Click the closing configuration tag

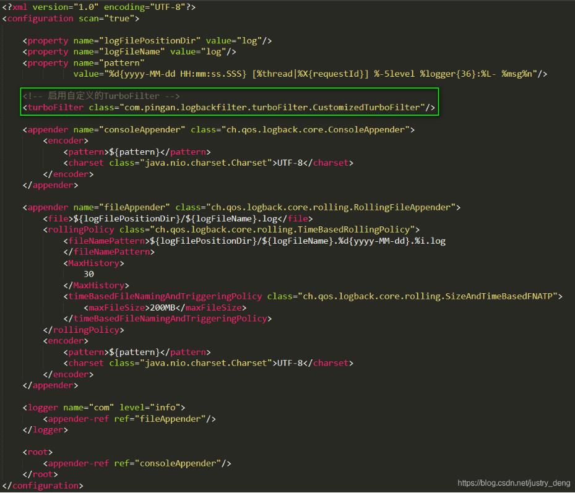[43, 486]
